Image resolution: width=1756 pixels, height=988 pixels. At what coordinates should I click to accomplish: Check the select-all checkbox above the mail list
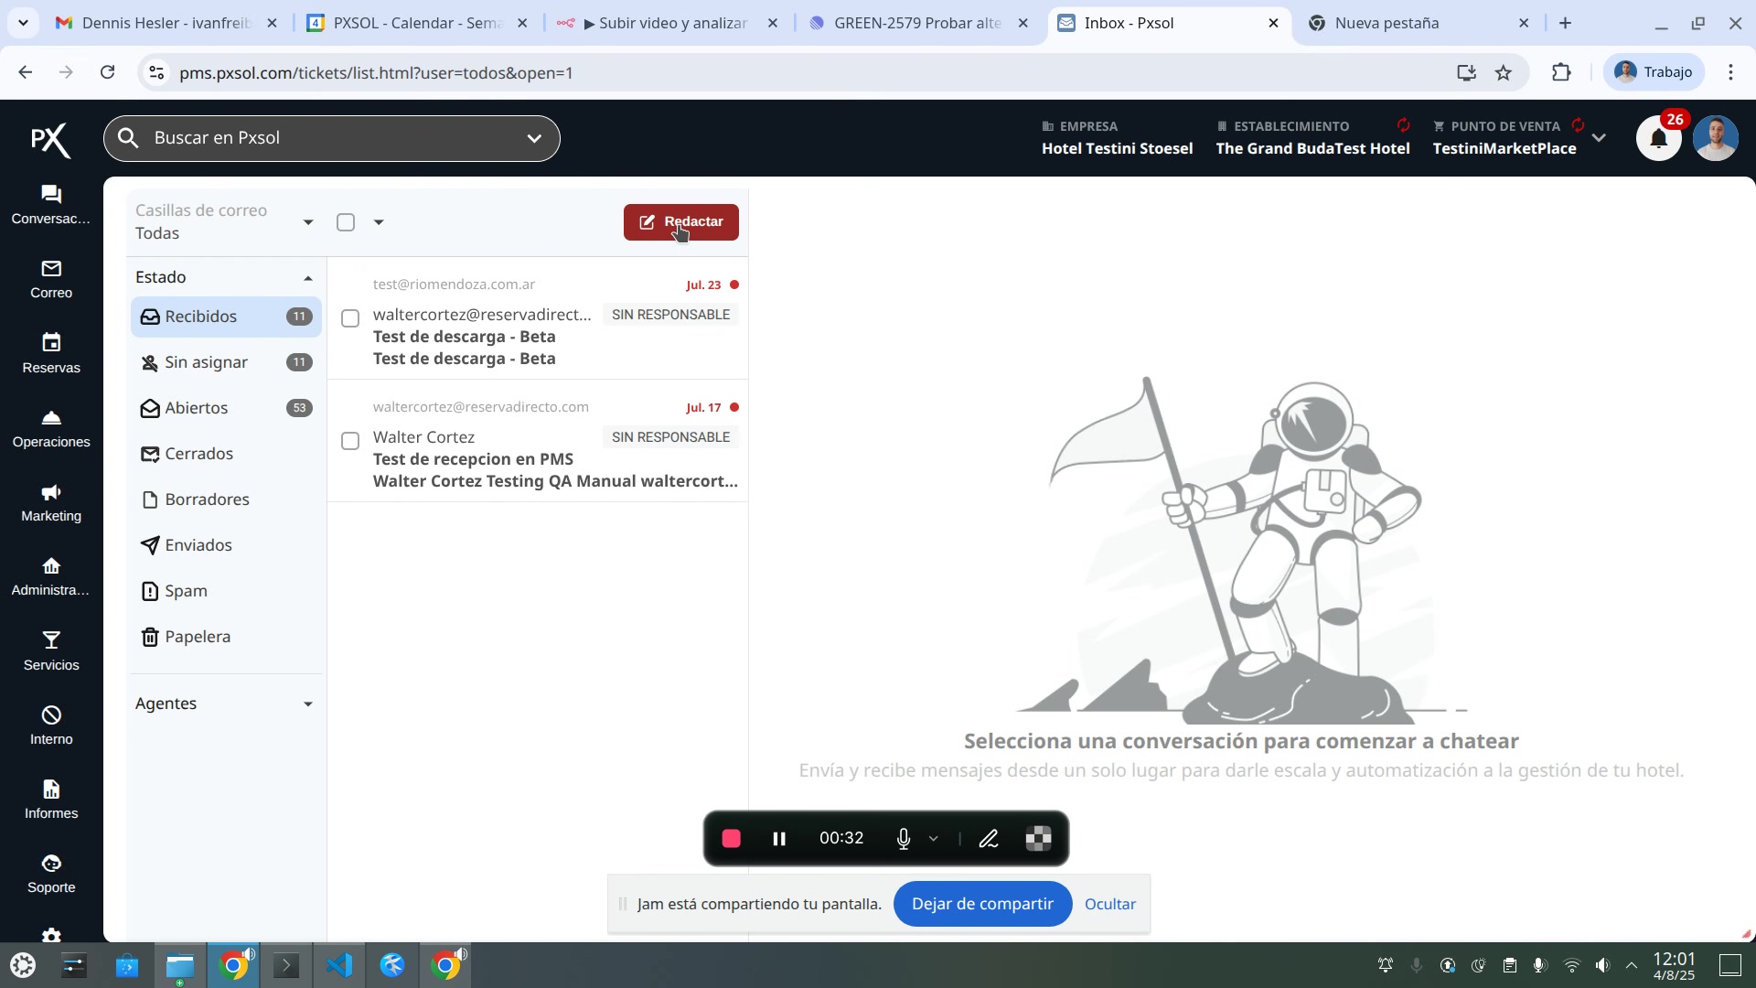click(346, 222)
